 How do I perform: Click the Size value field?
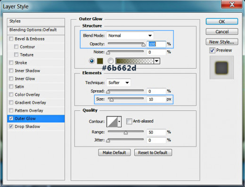click(x=156, y=99)
